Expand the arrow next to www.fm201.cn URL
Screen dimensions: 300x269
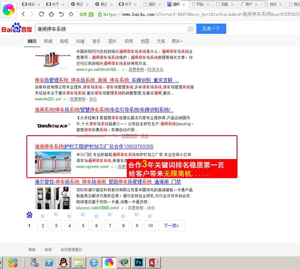(65, 100)
